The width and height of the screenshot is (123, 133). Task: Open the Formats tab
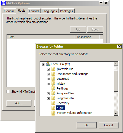tap(34, 11)
